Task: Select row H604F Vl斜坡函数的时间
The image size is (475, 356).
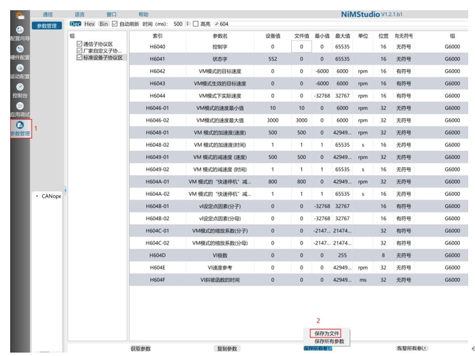Action: (299, 280)
